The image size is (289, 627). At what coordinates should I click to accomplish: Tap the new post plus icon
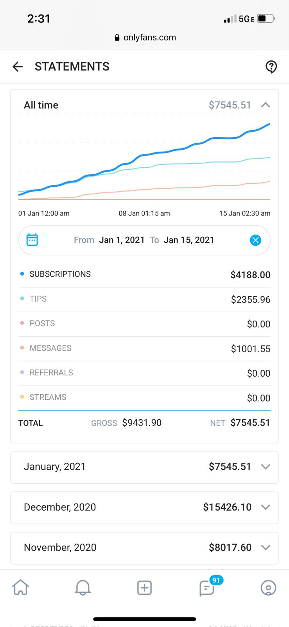(x=144, y=587)
